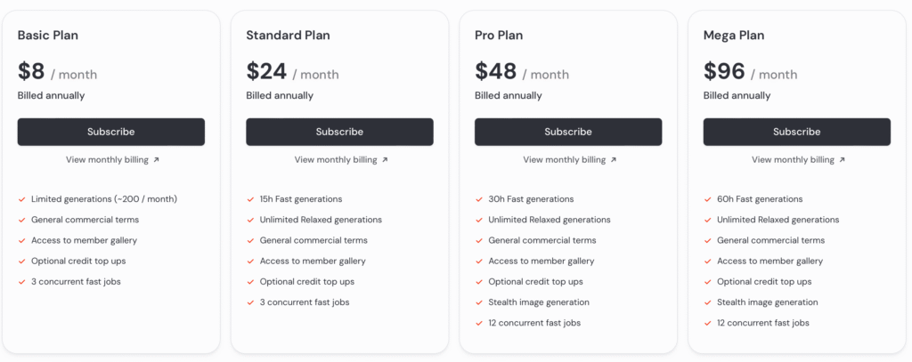The height and width of the screenshot is (362, 912).
Task: Click checkmark beside Pro Stealth image generation
Action: click(478, 302)
